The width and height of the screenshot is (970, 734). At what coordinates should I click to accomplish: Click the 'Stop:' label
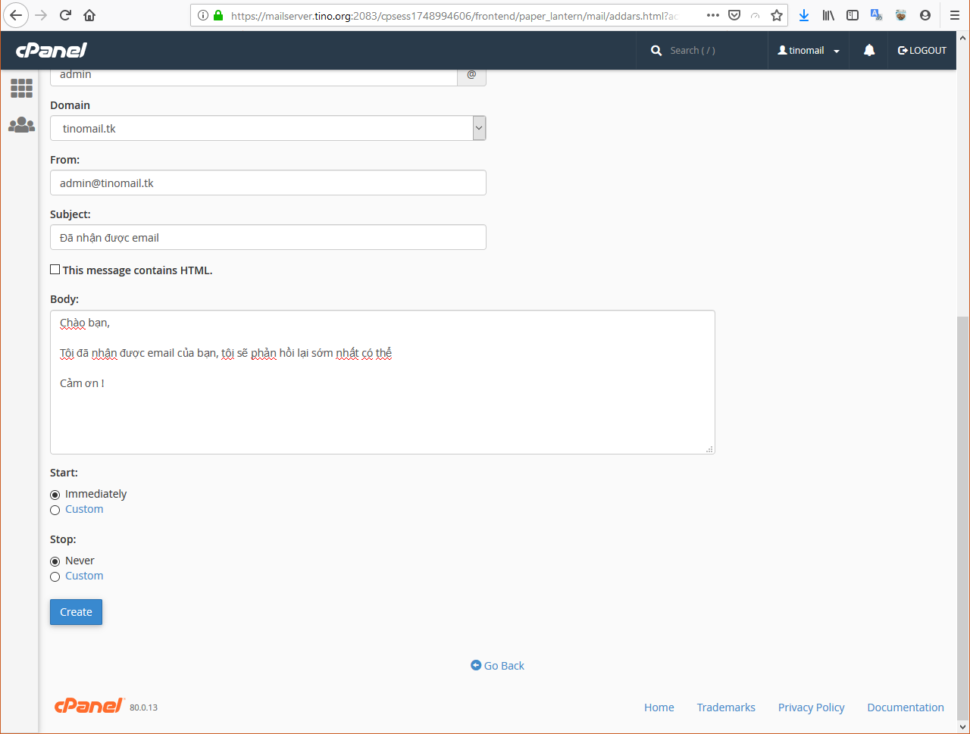[x=63, y=539]
